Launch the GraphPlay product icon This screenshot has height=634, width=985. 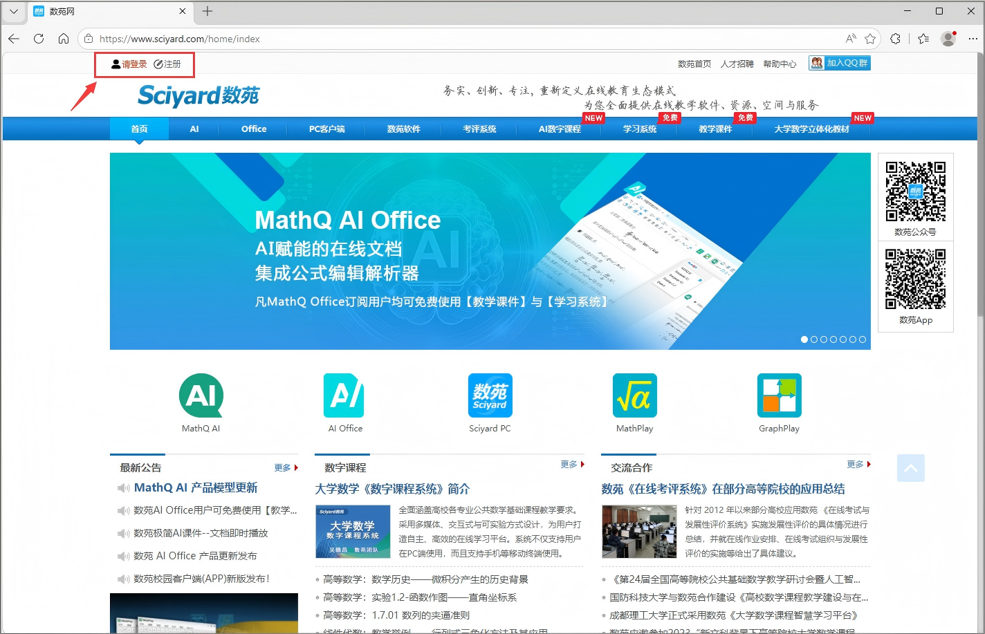(780, 395)
